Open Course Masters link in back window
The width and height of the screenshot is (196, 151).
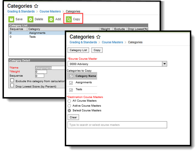[x=50, y=11]
